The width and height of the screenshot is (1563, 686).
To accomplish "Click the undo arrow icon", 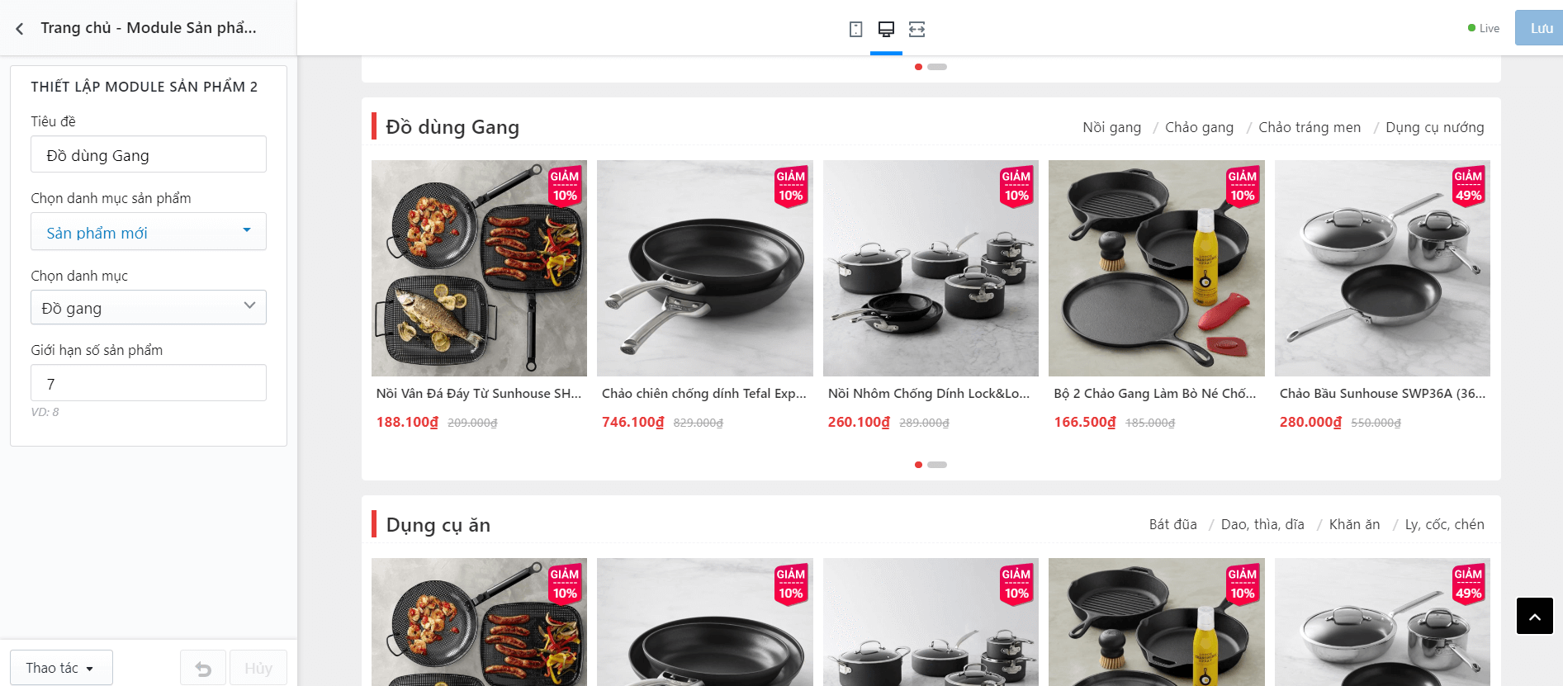I will click(x=203, y=669).
